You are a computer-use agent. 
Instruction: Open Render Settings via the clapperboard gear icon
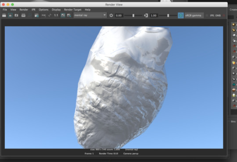point(36,15)
